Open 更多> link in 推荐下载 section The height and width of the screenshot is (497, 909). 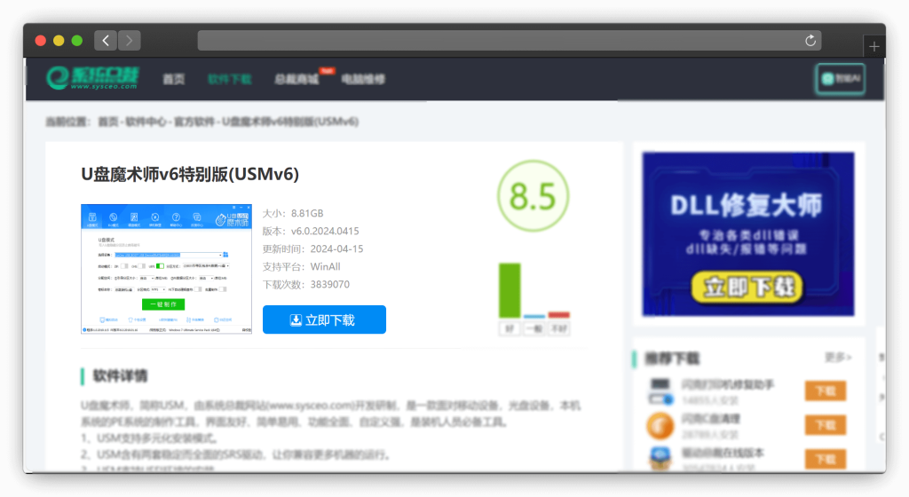[x=838, y=358]
